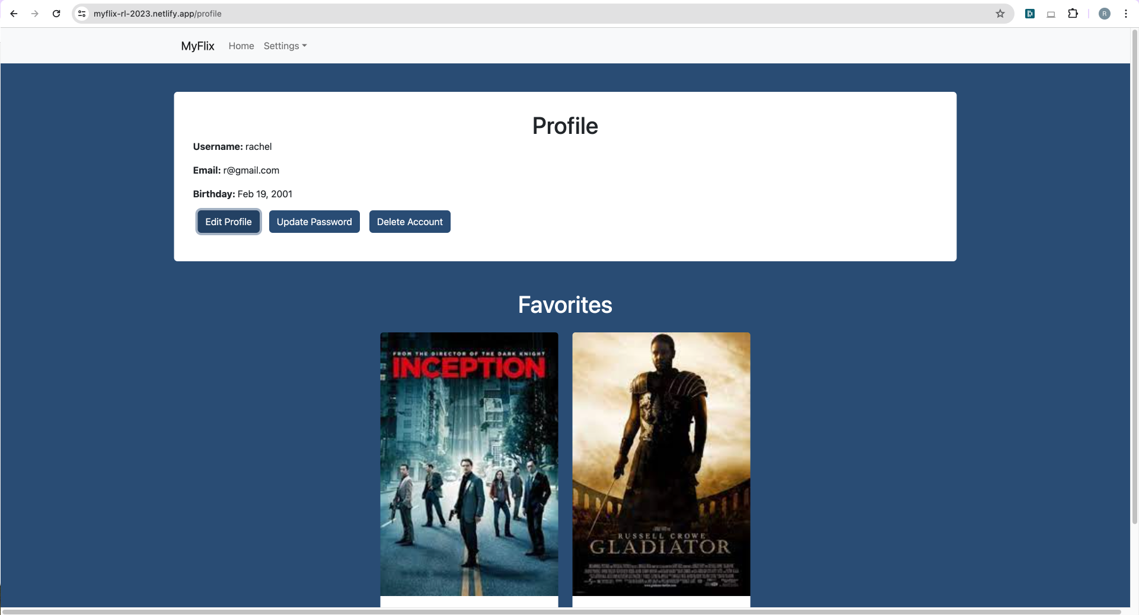Bookmark this page with the star icon
This screenshot has height=615, width=1139.
click(x=1000, y=14)
